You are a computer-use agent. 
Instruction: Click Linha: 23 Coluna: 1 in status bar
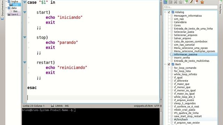pyautogui.click(x=34, y=106)
